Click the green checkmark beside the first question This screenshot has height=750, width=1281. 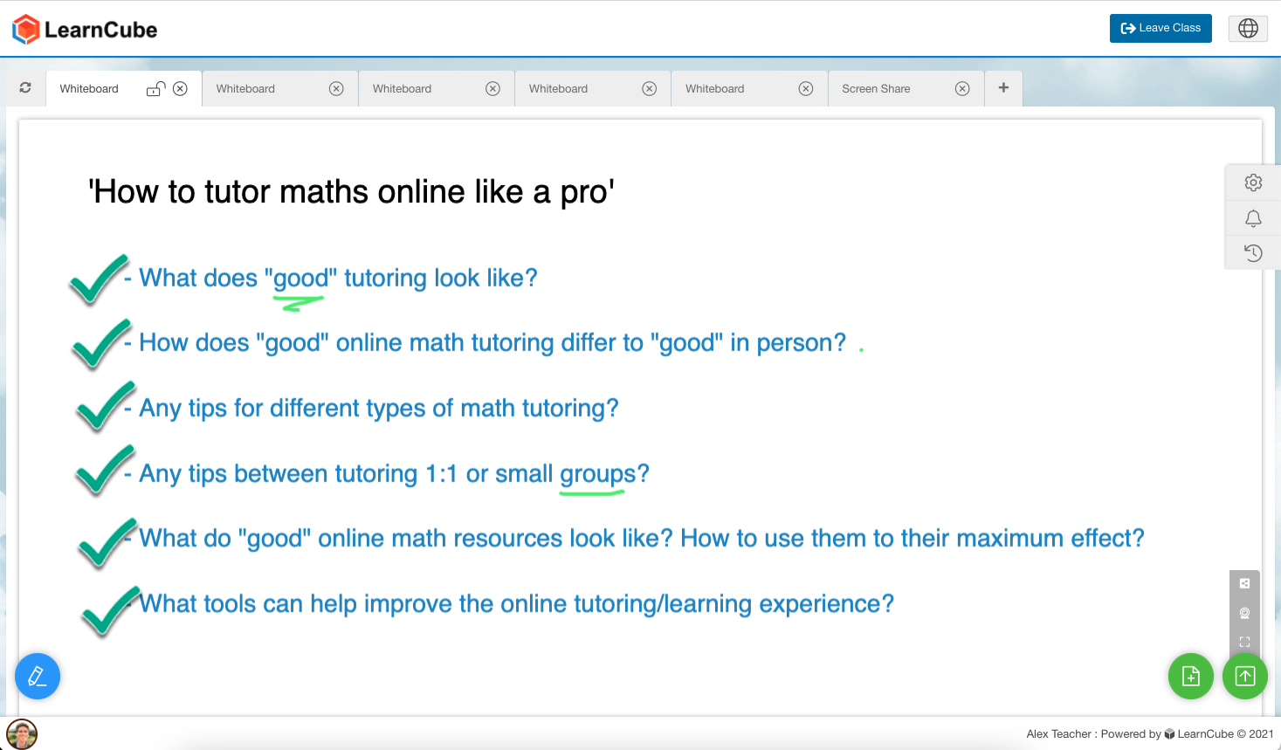pos(96,278)
